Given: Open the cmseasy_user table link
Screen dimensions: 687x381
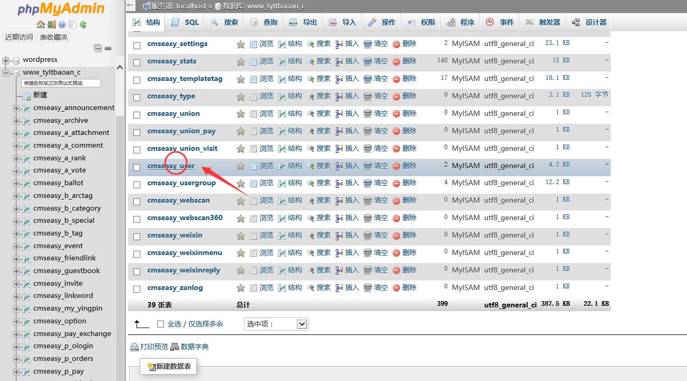Looking at the screenshot, I should pyautogui.click(x=171, y=166).
